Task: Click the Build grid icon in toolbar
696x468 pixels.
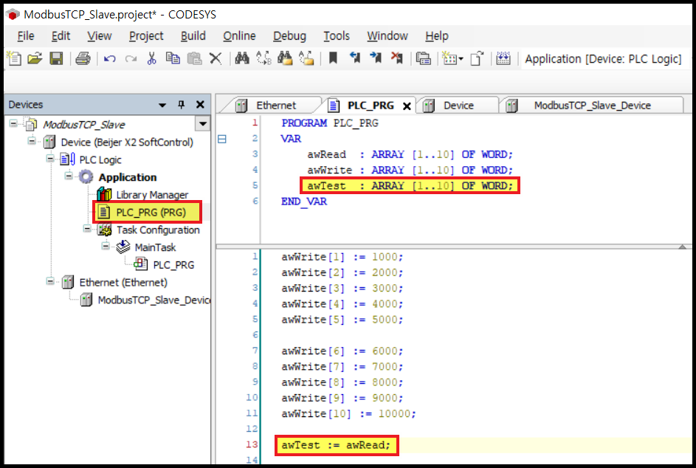Action: 503,58
